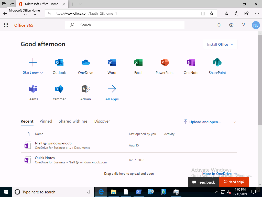Open the Admin center
The image size is (262, 197).
tap(85, 93)
